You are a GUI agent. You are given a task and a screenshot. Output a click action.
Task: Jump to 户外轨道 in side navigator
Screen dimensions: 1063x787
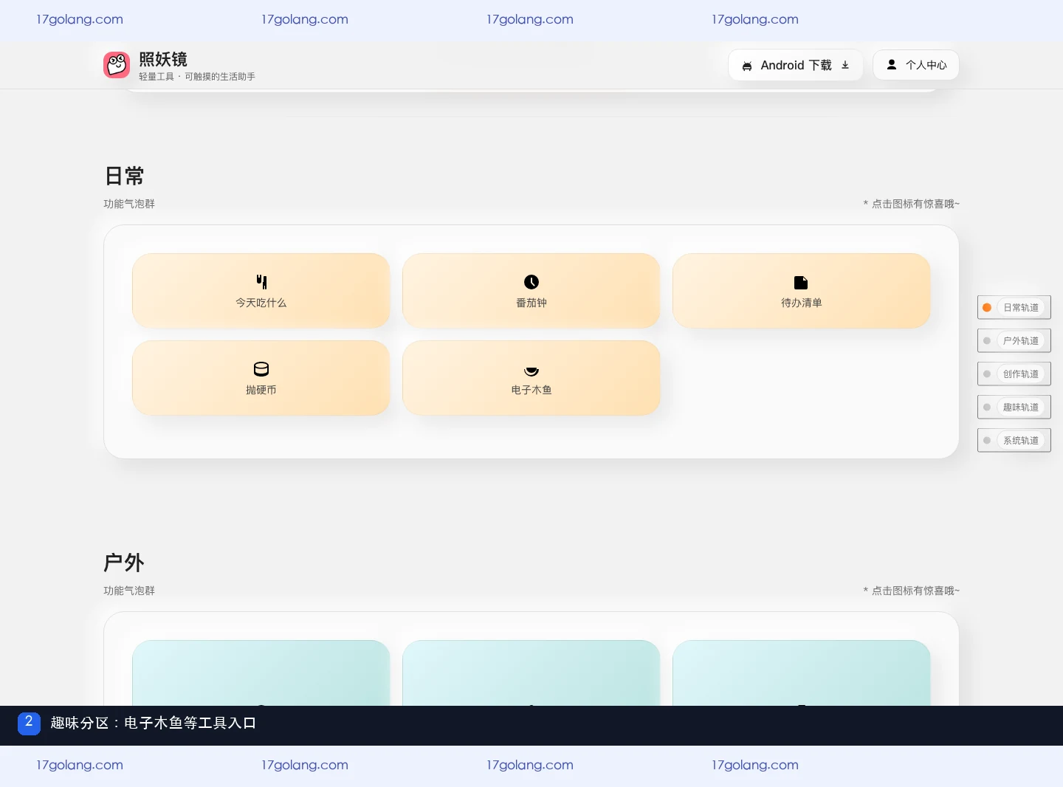(x=1014, y=340)
